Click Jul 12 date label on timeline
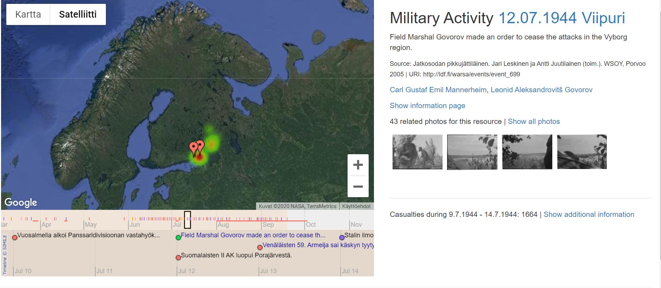661x288 pixels. tap(186, 271)
